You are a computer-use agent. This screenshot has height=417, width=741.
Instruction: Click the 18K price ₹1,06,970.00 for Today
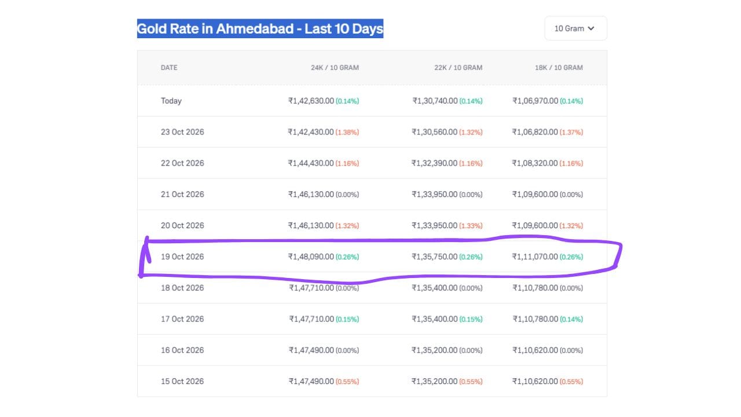pyautogui.click(x=535, y=101)
